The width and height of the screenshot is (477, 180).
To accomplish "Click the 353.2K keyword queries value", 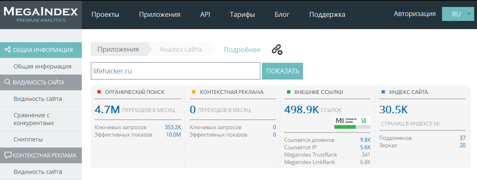I will click(x=173, y=127).
